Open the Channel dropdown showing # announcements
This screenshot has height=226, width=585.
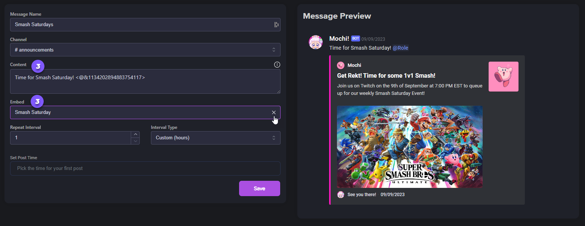145,50
